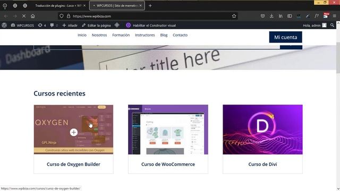Viewport: 340px width, 191px height.
Task: Close the Traducción de plugins tab
Action: coord(84,6)
